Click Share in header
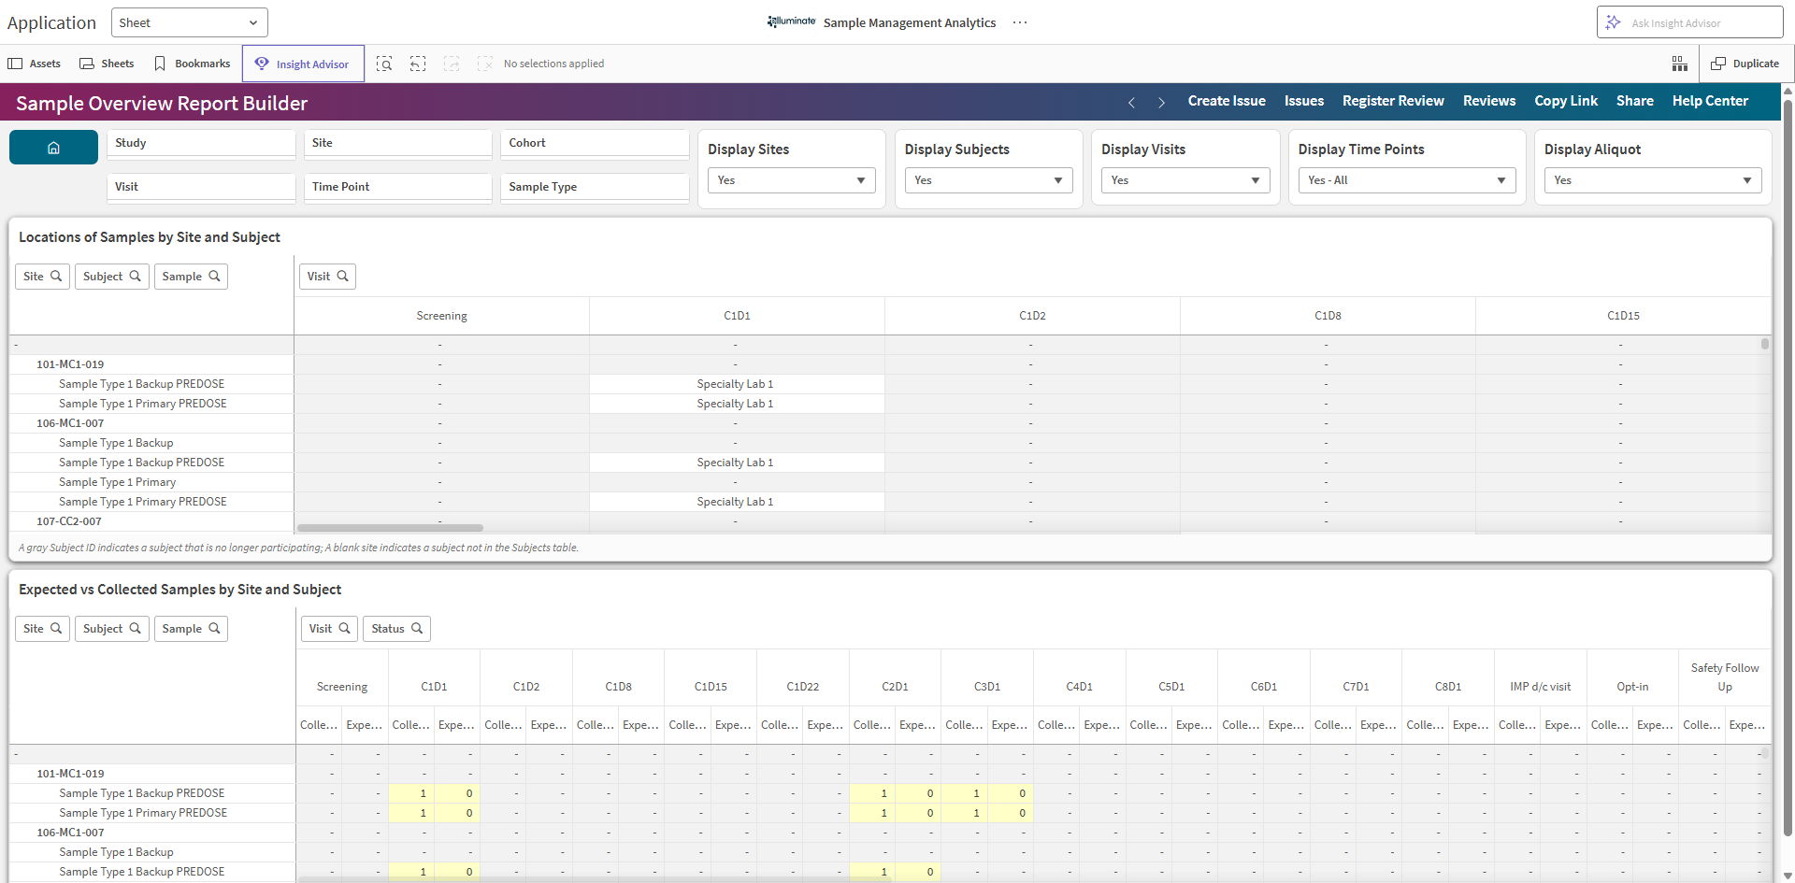The width and height of the screenshot is (1795, 883). click(x=1635, y=101)
